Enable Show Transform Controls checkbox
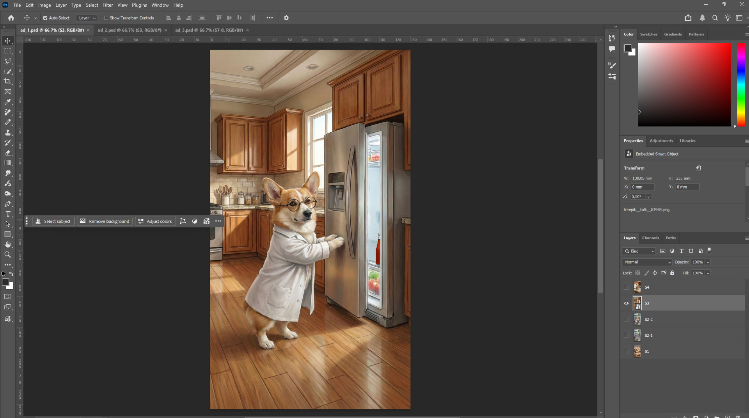 click(x=106, y=18)
